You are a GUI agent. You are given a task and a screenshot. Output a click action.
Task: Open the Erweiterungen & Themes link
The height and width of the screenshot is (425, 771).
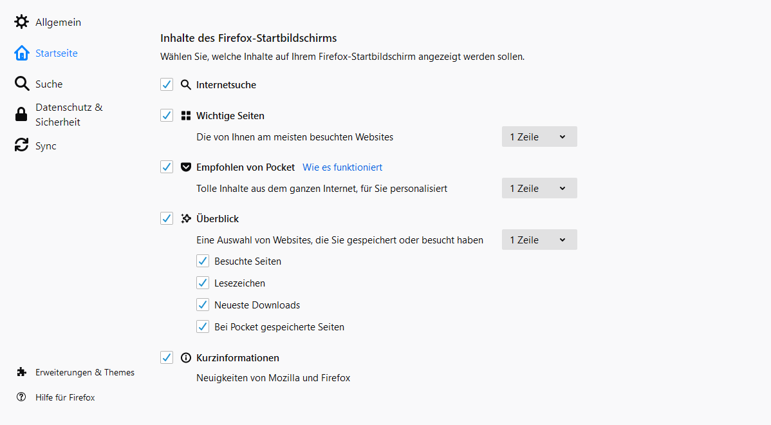(85, 372)
